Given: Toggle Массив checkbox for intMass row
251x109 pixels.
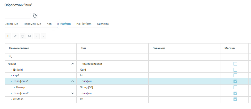Looking at the screenshot, I should pyautogui.click(x=235, y=99).
